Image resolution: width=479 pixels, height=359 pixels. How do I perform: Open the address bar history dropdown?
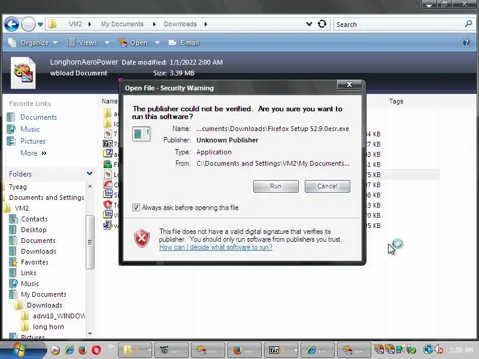click(309, 24)
